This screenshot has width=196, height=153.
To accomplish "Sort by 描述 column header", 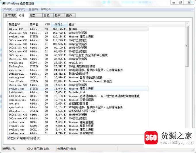I will tap(108, 24).
